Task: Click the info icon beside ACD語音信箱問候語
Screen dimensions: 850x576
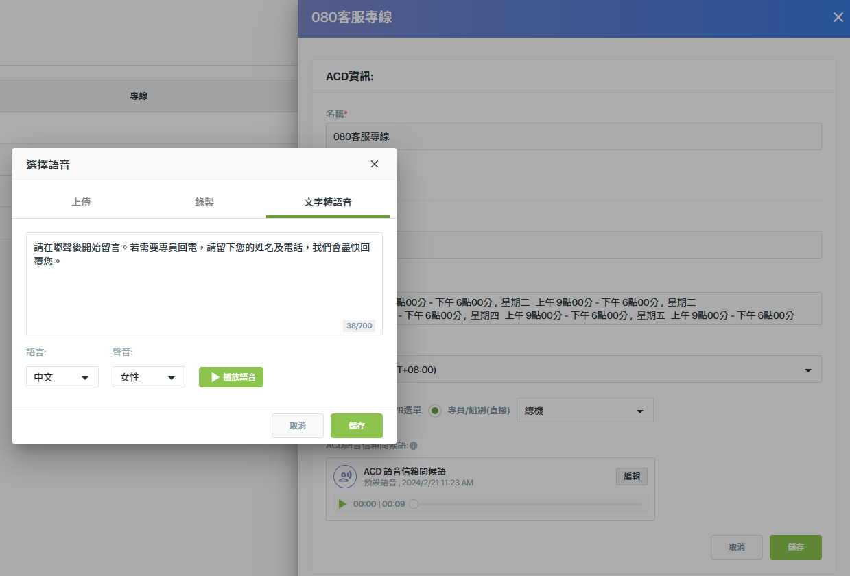Action: pyautogui.click(x=414, y=446)
